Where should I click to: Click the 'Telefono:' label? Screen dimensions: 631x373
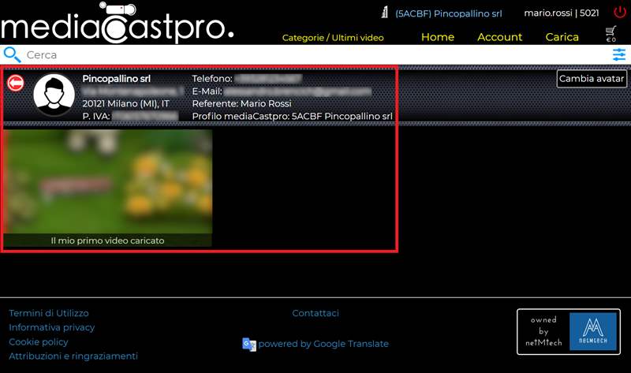pyautogui.click(x=212, y=78)
